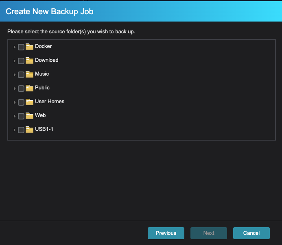Image resolution: width=282 pixels, height=245 pixels.
Task: Select the Download folder label
Action: 46,60
